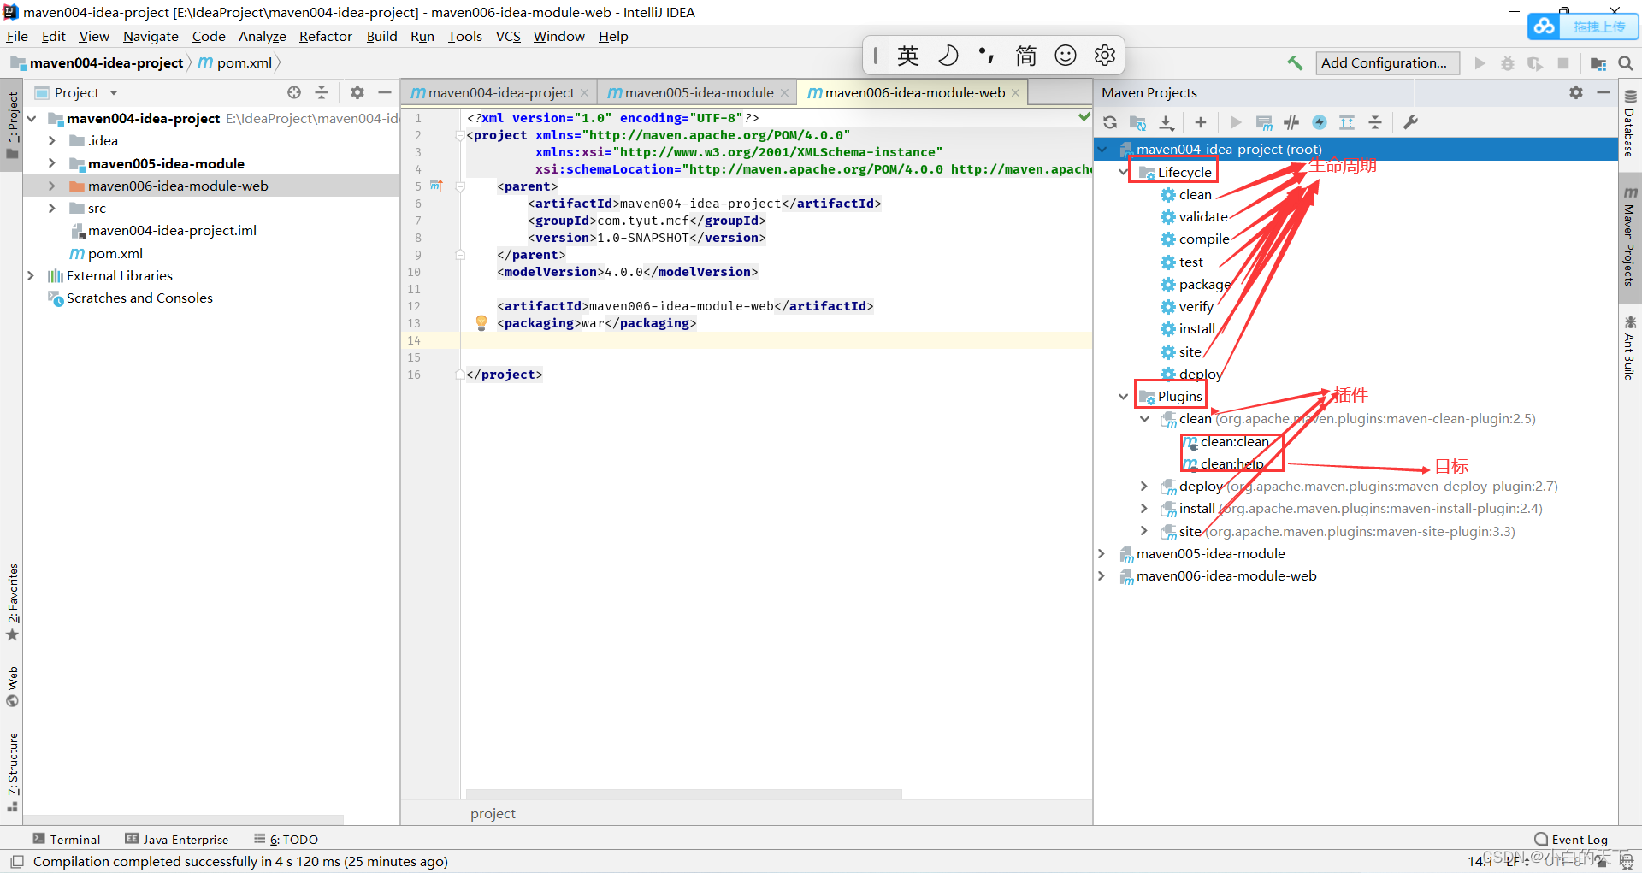Expand the deploy plugin node
The height and width of the screenshot is (873, 1642).
(1144, 486)
